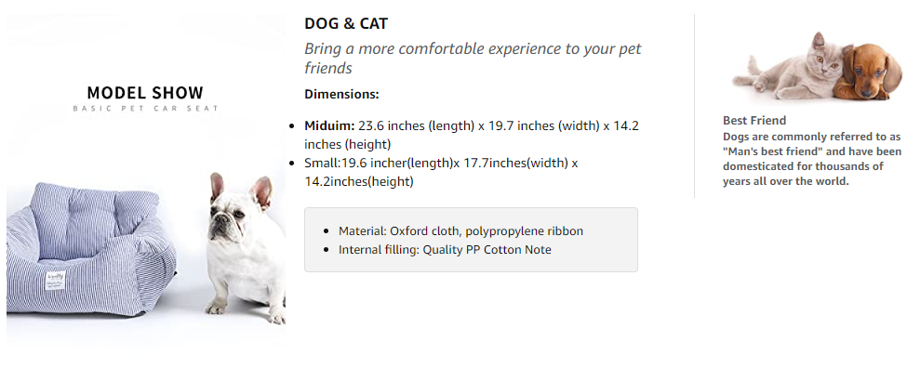Click the Internal filling PP Cotton bullet
Viewport: 907px width, 368px height.
pyautogui.click(x=445, y=250)
